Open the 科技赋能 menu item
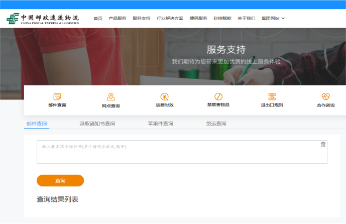The height and width of the screenshot is (224, 346). click(222, 19)
